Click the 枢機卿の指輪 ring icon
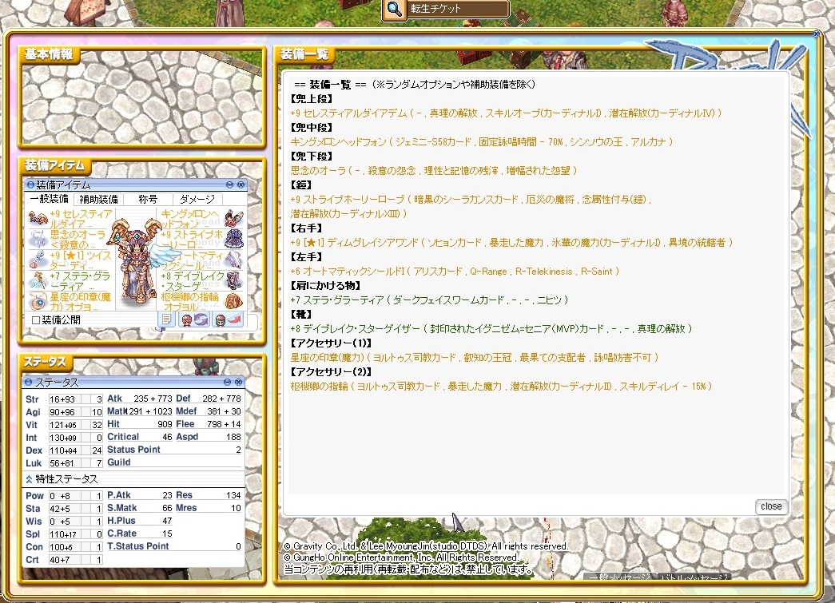 233,301
